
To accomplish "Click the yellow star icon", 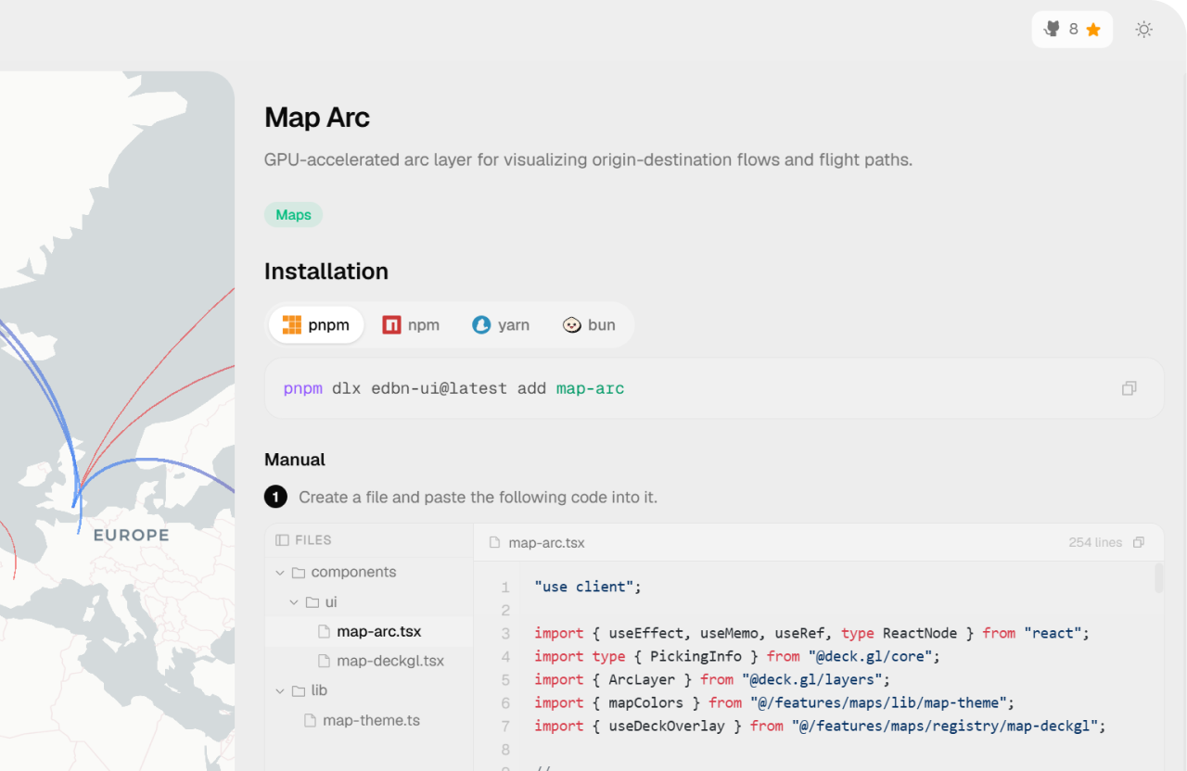I will click(x=1093, y=30).
